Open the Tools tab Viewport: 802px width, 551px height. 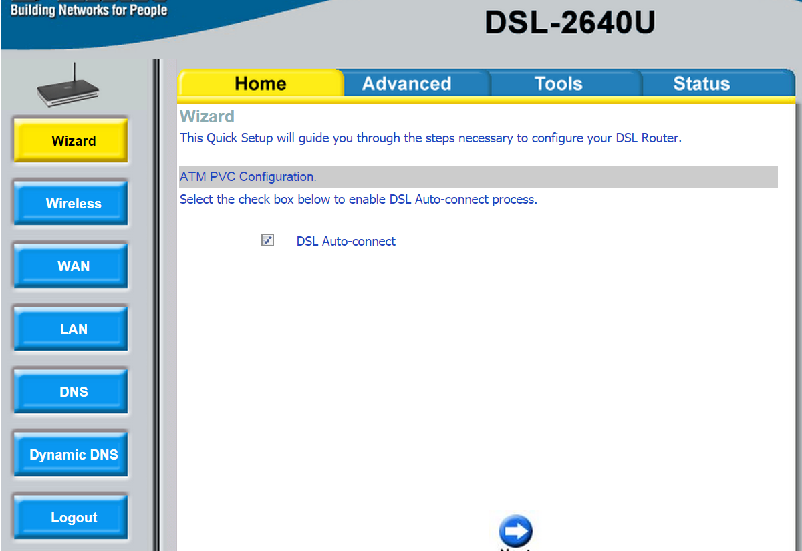tap(558, 83)
